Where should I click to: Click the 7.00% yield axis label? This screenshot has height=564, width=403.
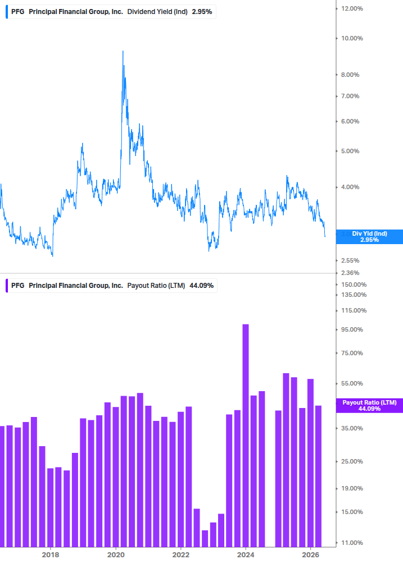(350, 96)
